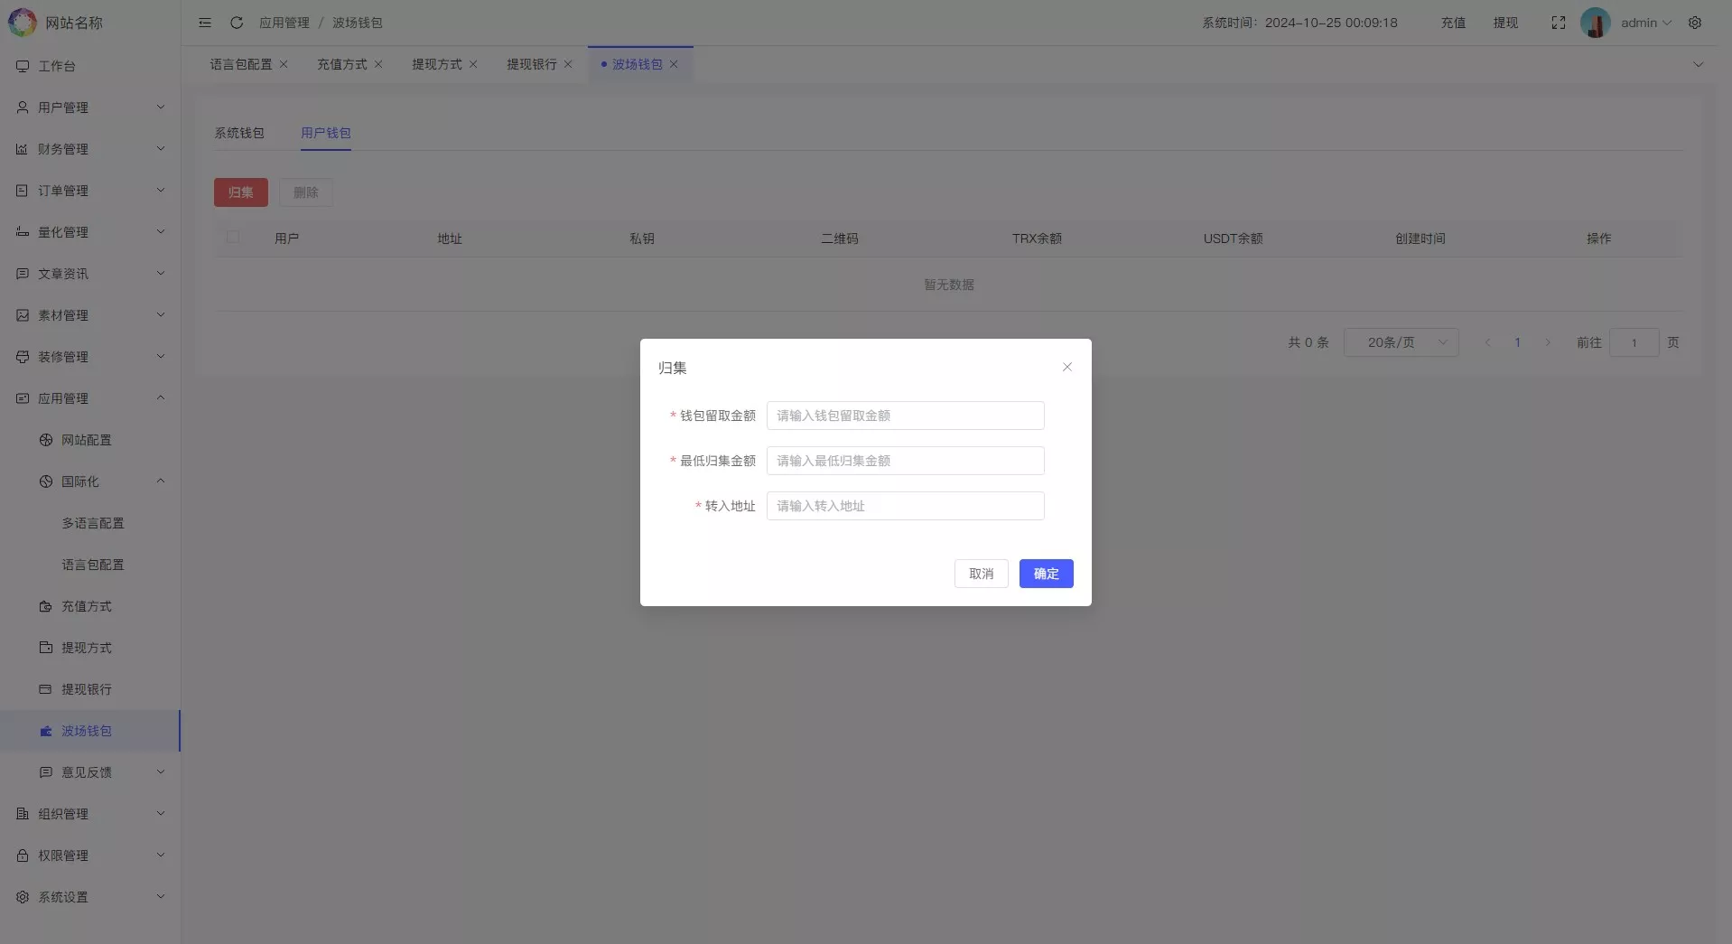This screenshot has height=944, width=1732.
Task: Select the 提现银行 sidebar icon
Action: coord(45,689)
